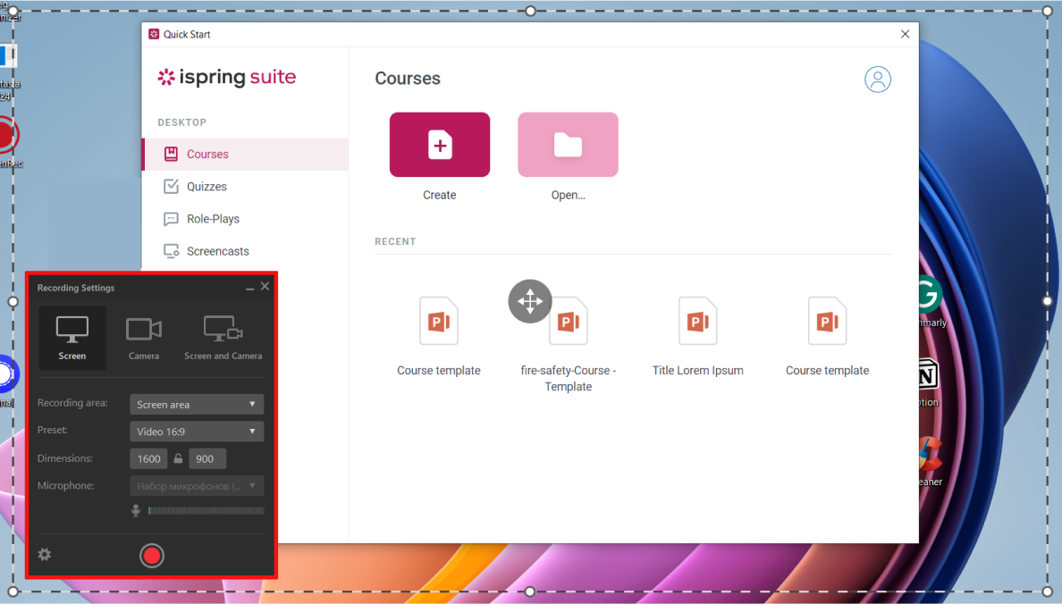1062x604 pixels.
Task: Open the user account profile icon
Action: [877, 80]
